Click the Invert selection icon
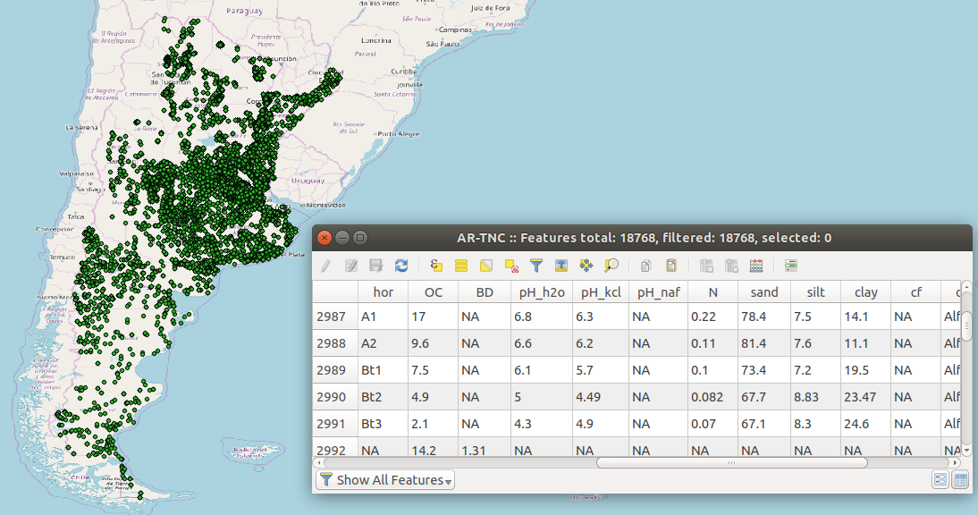 [x=486, y=266]
